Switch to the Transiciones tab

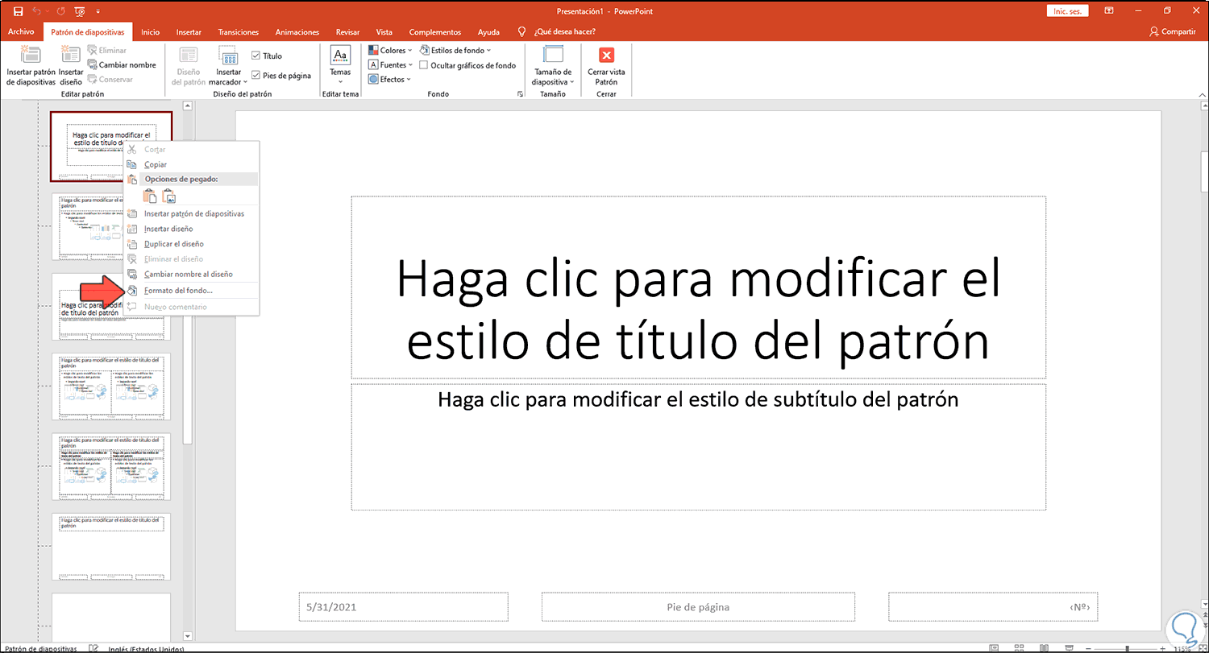238,32
